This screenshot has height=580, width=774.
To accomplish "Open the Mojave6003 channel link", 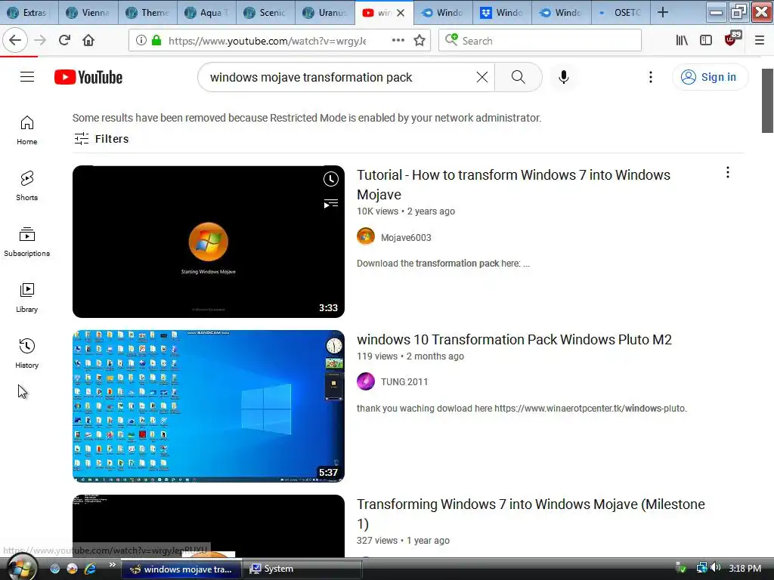I will 406,238.
